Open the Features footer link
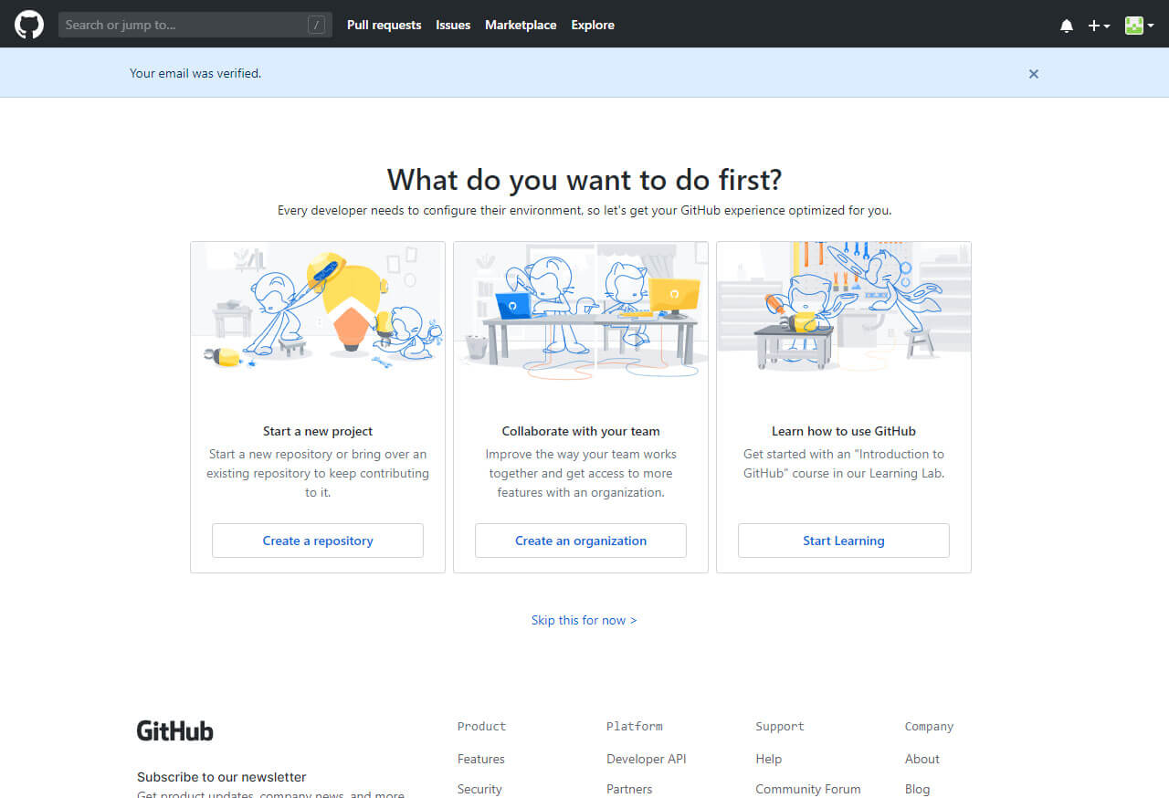Image resolution: width=1169 pixels, height=798 pixels. (x=481, y=759)
